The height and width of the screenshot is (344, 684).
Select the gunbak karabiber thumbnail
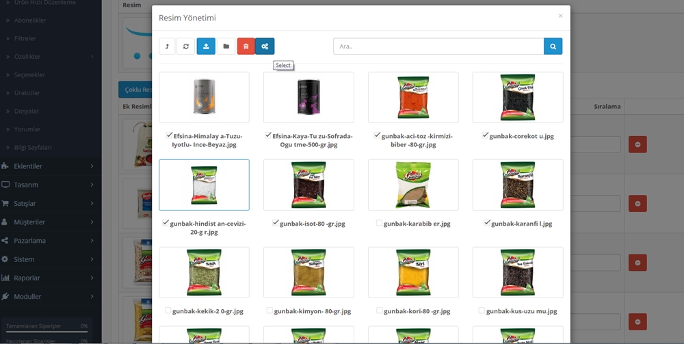[x=413, y=185]
